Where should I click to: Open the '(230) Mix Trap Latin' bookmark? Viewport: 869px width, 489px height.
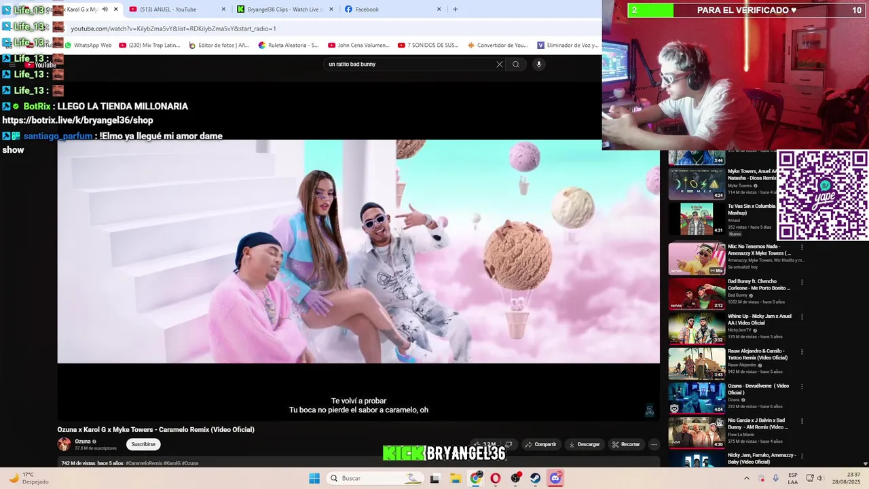[x=149, y=46]
